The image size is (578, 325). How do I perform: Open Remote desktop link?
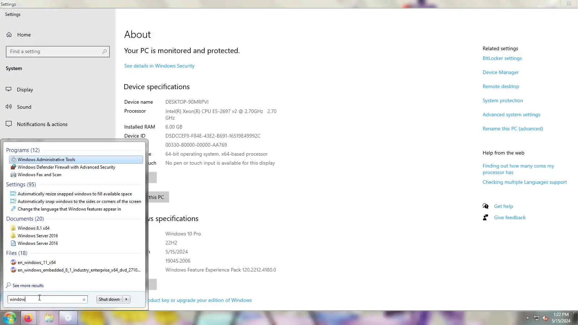click(501, 86)
